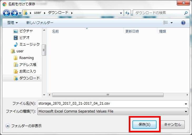Click the ファイル名 text field

(x=111, y=103)
